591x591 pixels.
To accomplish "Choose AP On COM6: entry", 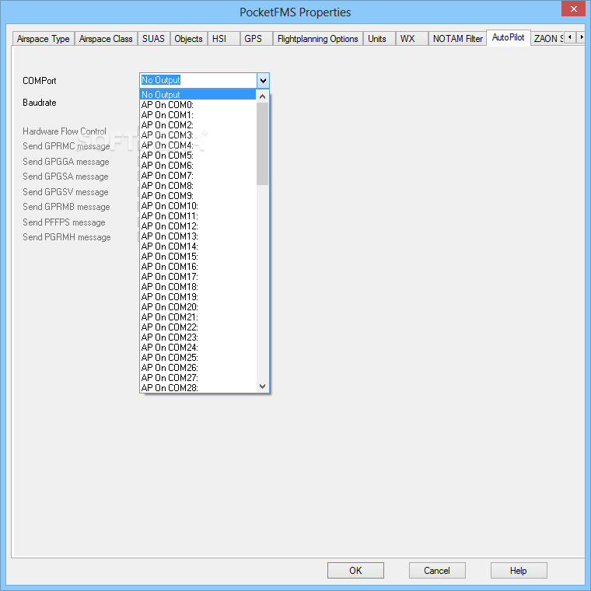I will click(198, 166).
